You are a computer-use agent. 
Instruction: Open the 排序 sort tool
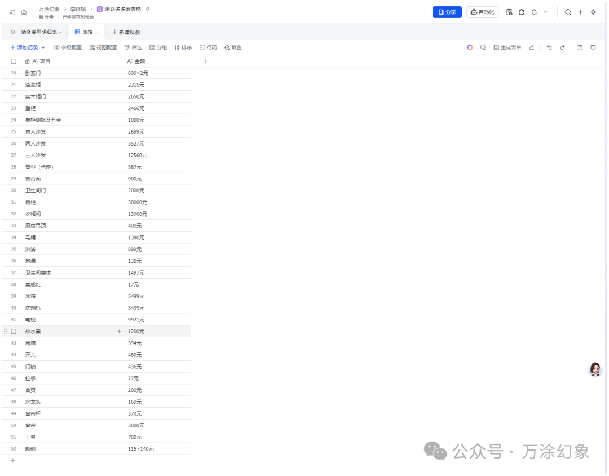click(x=183, y=47)
